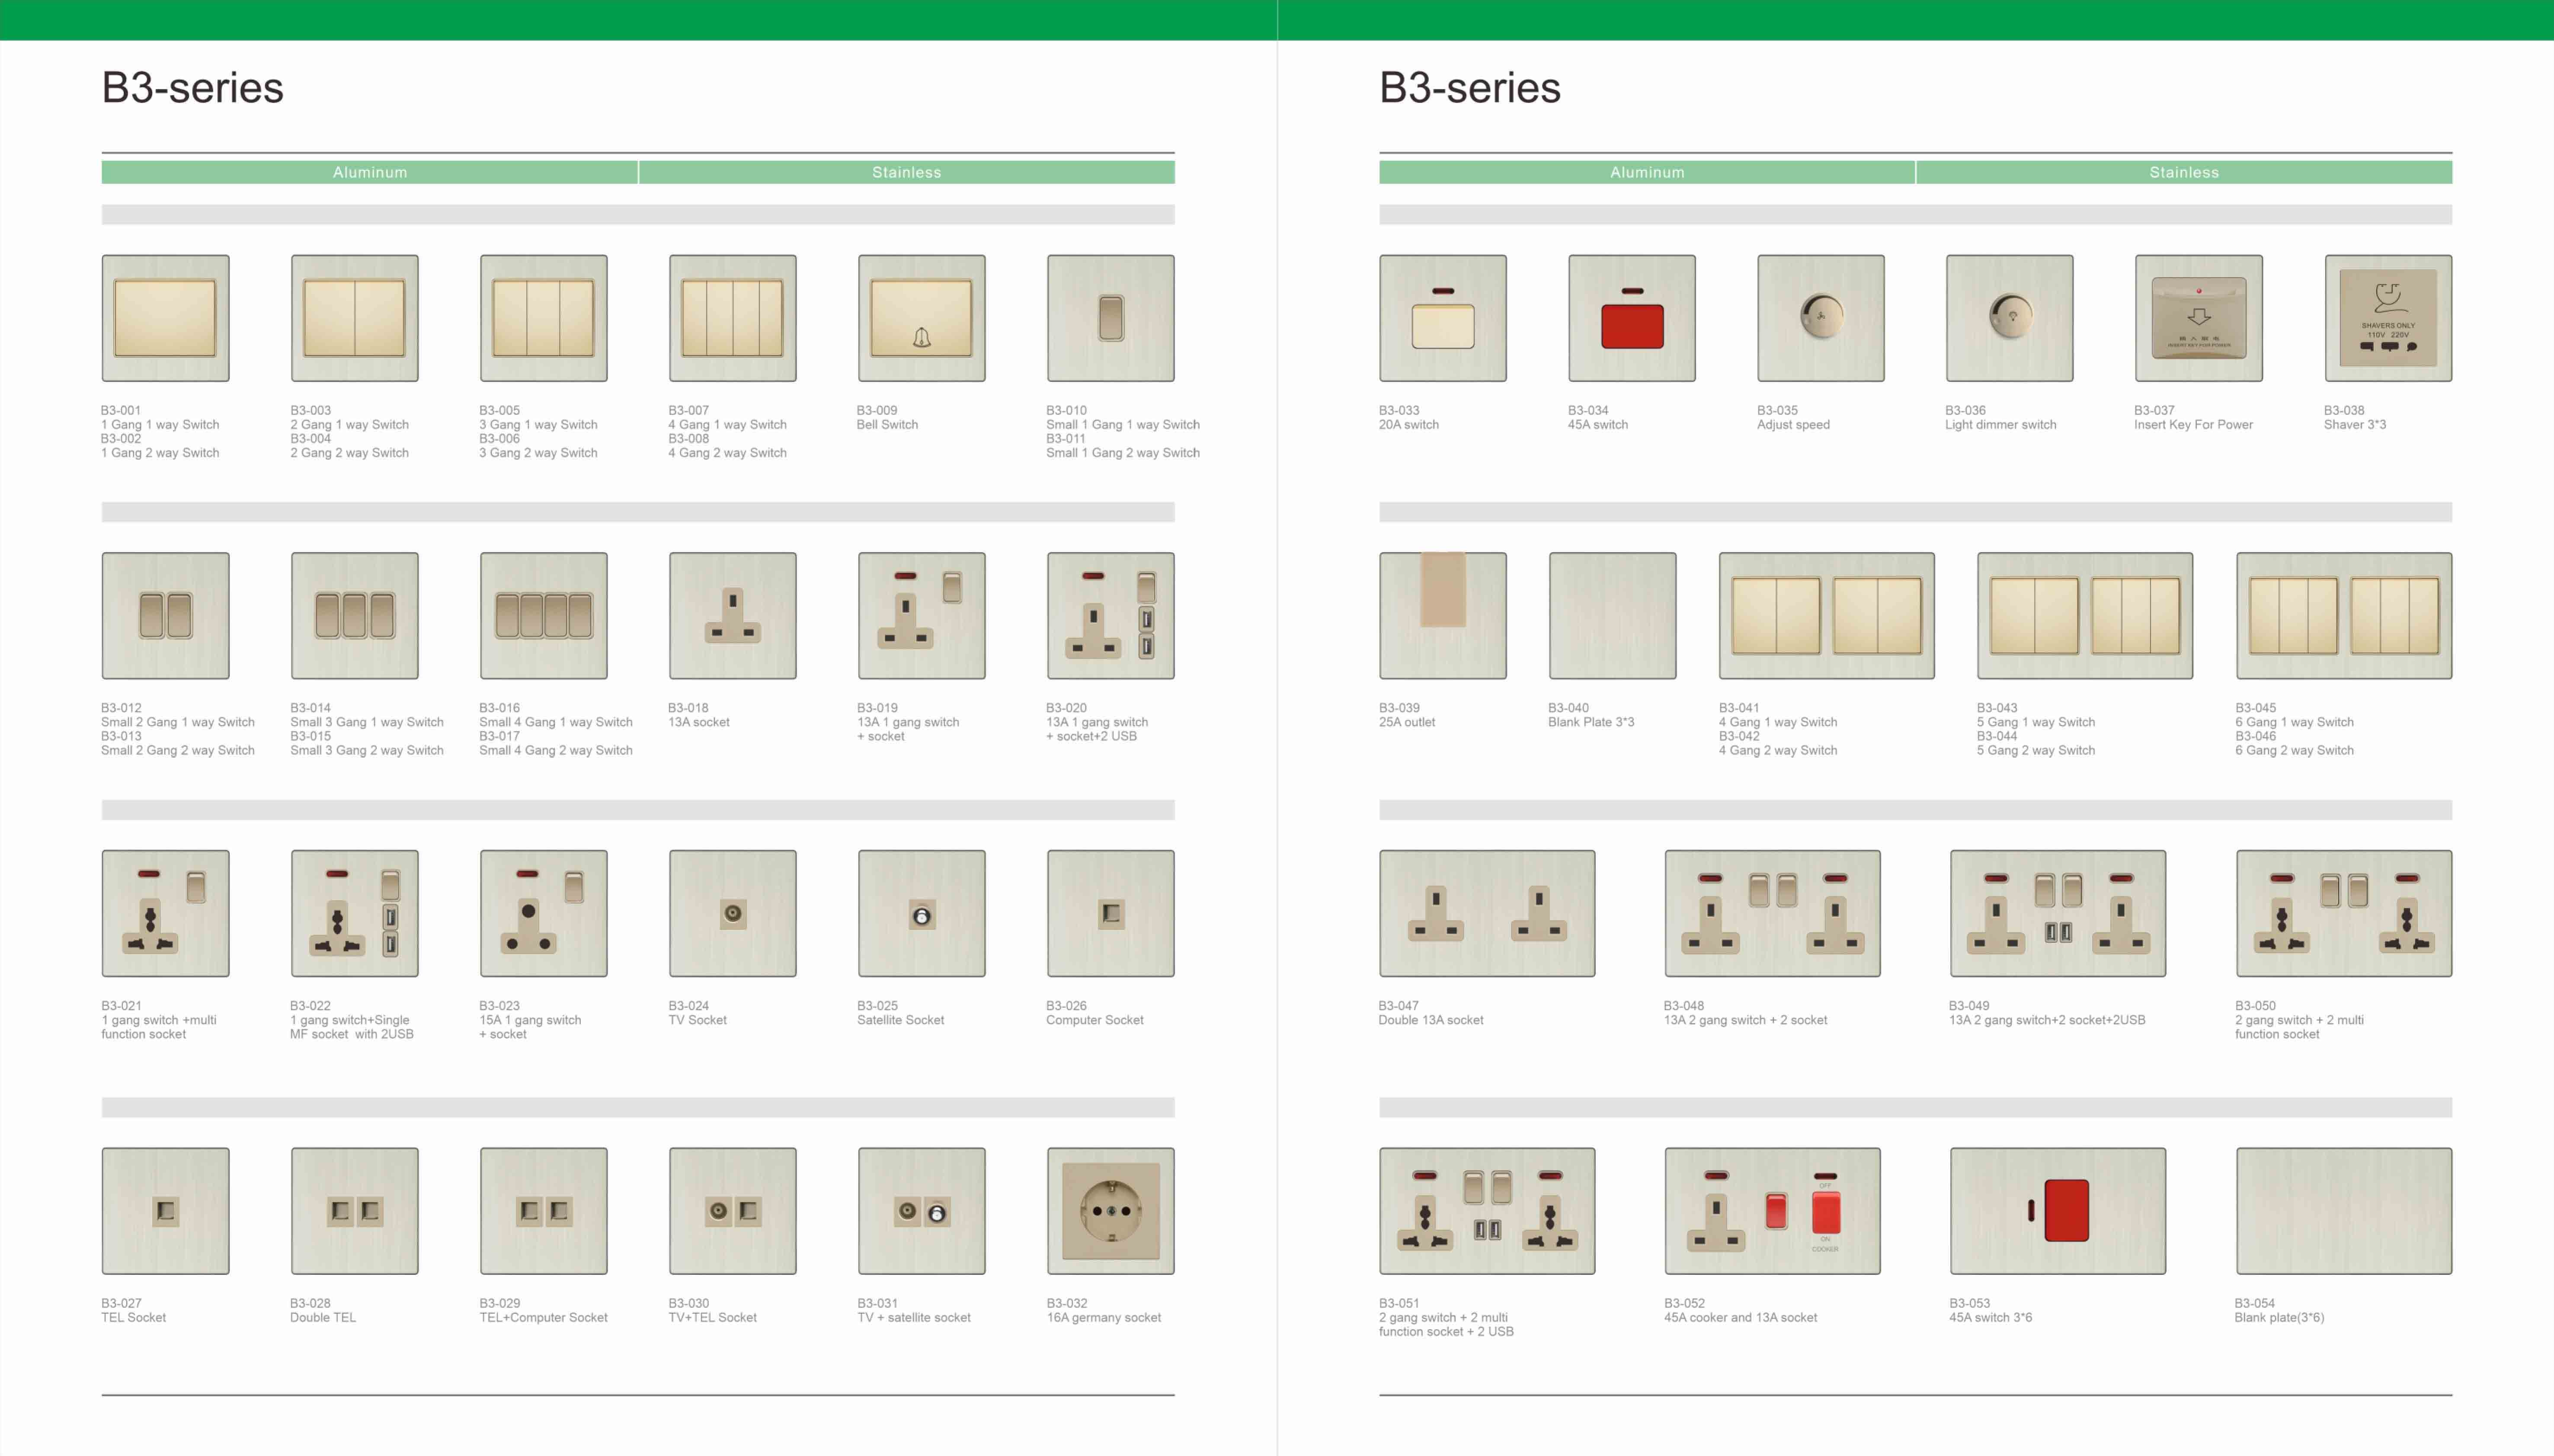Screen dimensions: 2554x1456
Task: Click the right page B3-series title
Action: coord(1469,88)
